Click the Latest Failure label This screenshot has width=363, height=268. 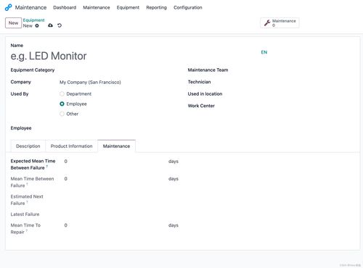coord(25,214)
